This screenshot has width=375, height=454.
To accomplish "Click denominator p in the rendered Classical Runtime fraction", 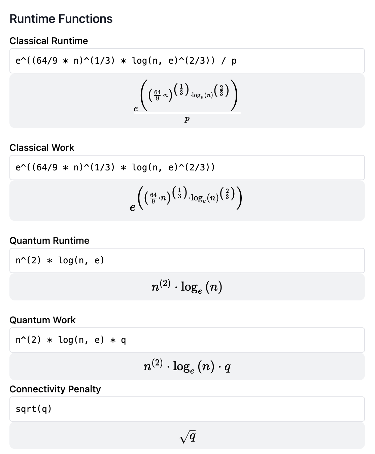I will [x=187, y=119].
